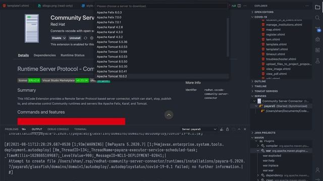Click the Community Server Connector server icon
Image resolution: width=323 pixels, height=181 pixels.
click(32, 28)
